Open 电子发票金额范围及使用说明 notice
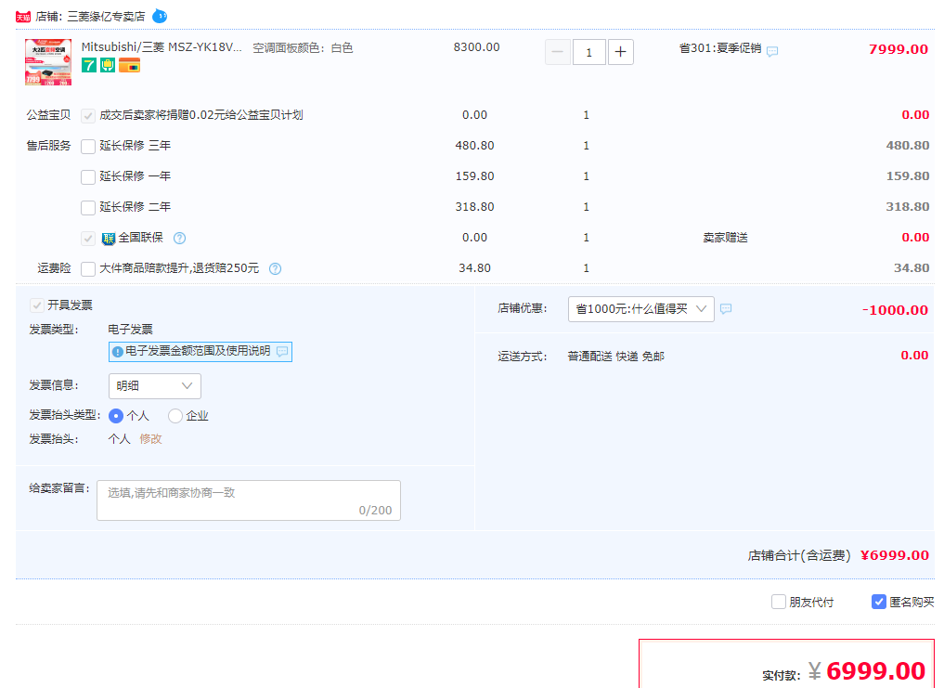Viewport: 944px width, 688px height. (200, 351)
